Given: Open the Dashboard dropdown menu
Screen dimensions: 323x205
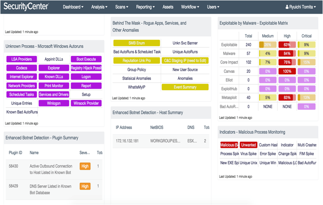Looking at the screenshot, I should [x=73, y=7].
